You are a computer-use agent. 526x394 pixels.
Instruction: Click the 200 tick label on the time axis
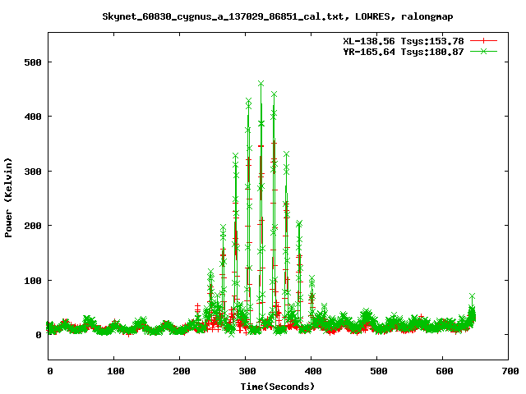click(182, 371)
